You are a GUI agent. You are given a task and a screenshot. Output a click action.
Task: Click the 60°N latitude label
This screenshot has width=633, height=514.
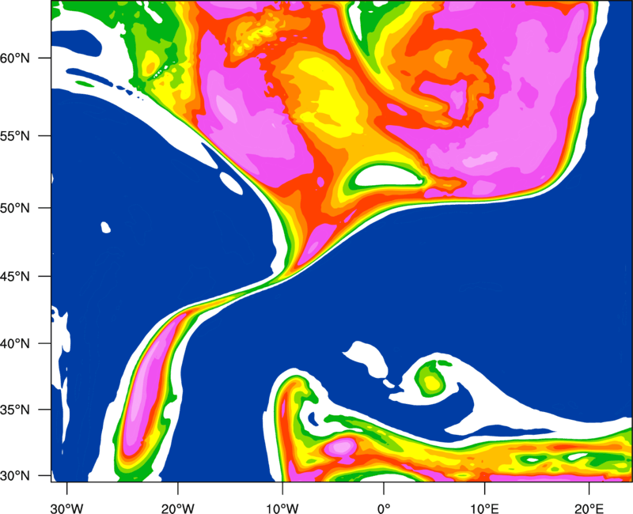(x=15, y=58)
